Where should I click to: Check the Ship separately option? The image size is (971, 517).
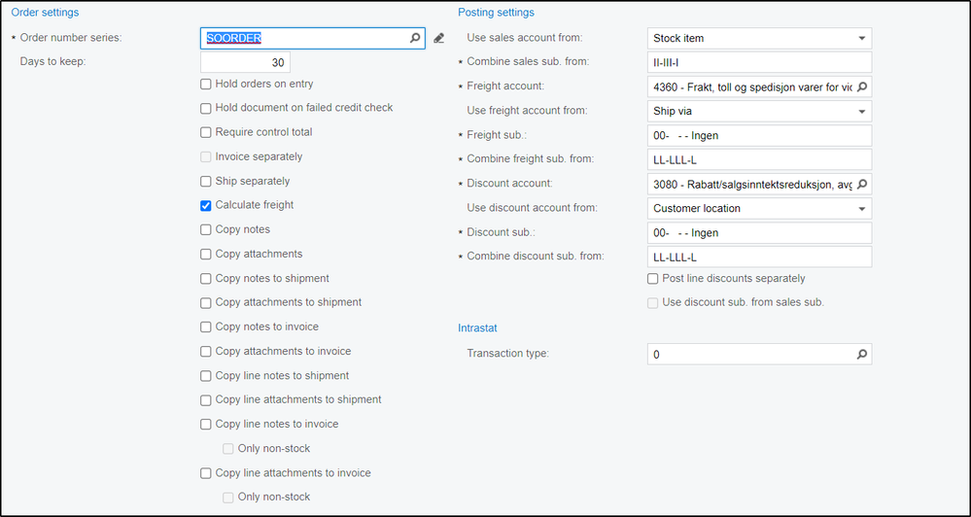pos(206,182)
